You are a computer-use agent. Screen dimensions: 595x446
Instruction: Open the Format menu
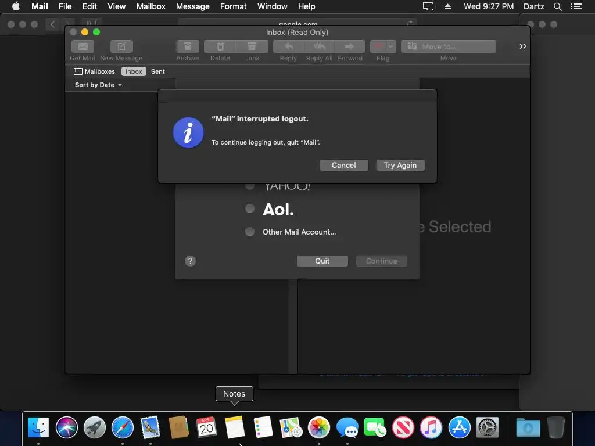point(234,6)
